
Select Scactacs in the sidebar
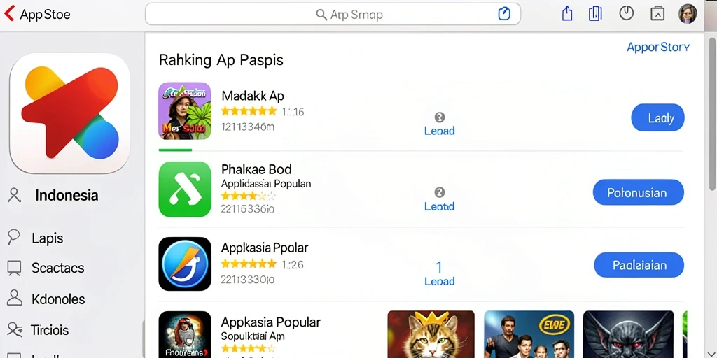click(x=57, y=268)
